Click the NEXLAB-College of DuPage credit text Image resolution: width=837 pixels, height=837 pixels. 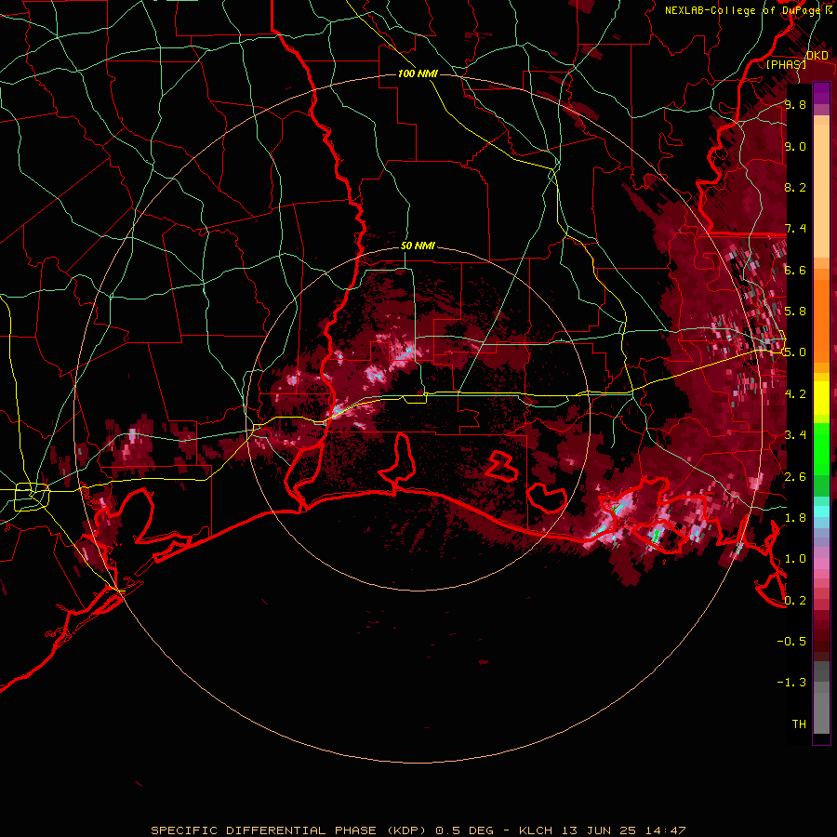[744, 10]
